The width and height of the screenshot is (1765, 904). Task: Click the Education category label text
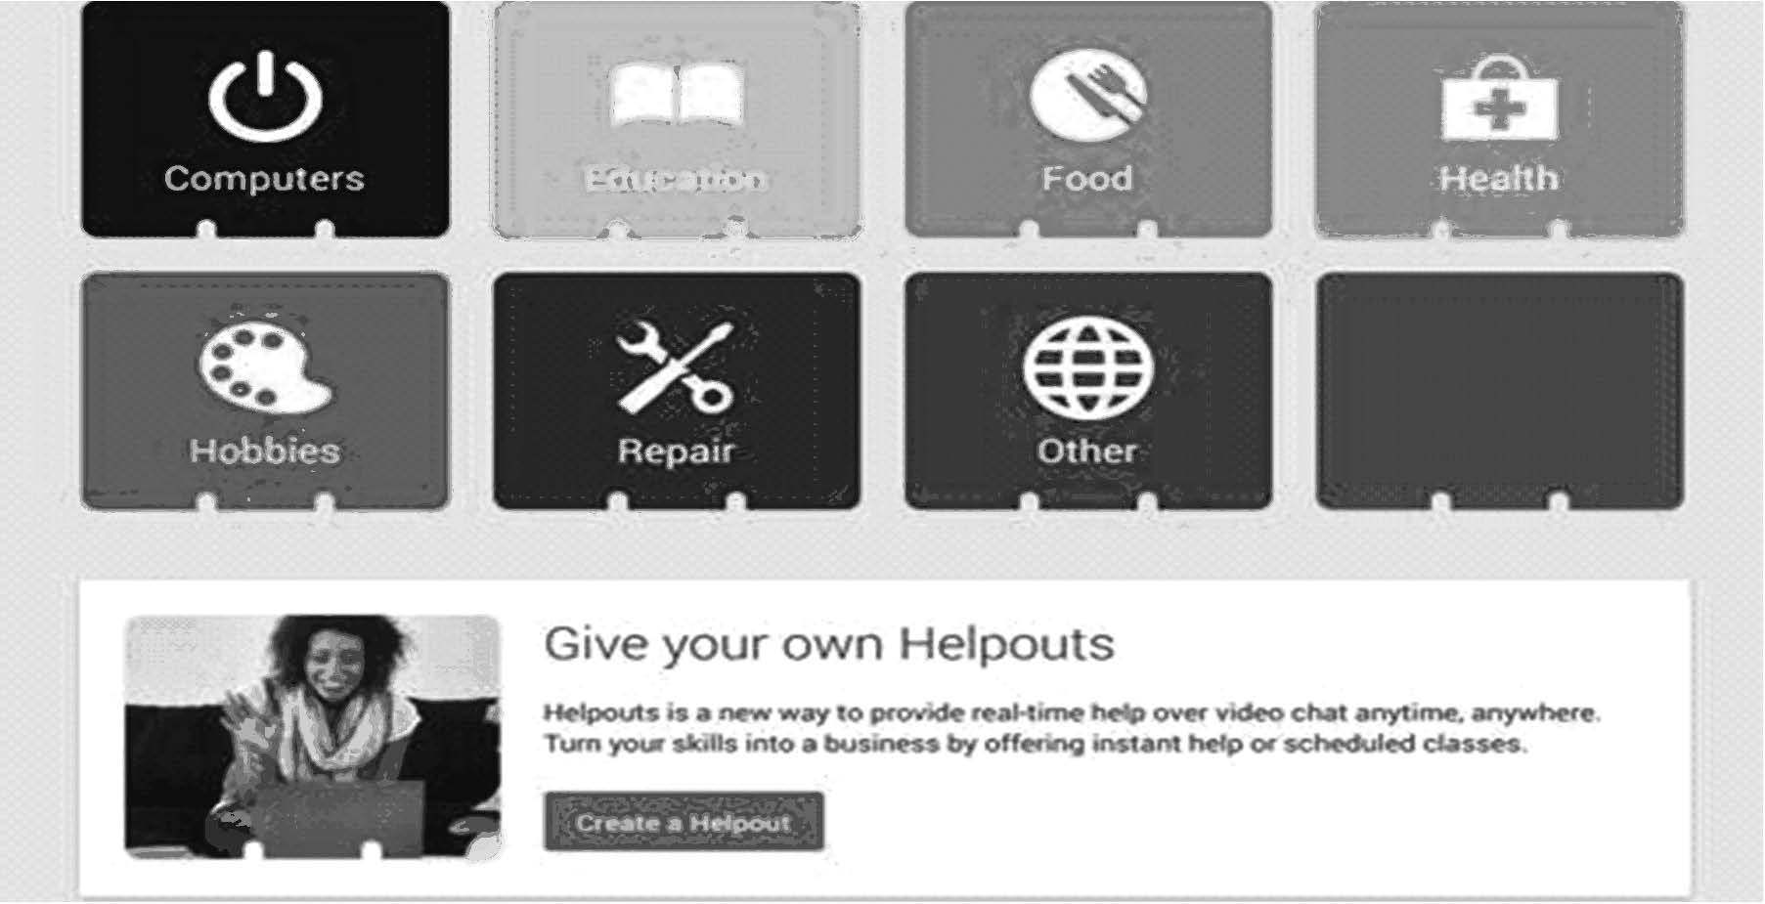coord(676,179)
